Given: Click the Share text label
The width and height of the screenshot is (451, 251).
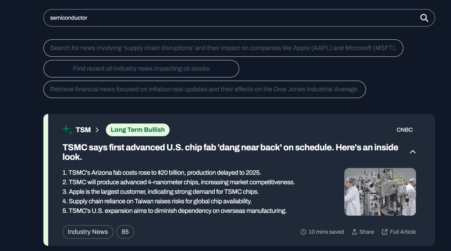Looking at the screenshot, I should click(367, 232).
